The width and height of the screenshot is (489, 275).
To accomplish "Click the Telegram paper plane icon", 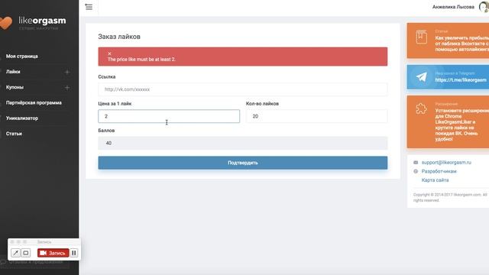I will click(x=421, y=76).
